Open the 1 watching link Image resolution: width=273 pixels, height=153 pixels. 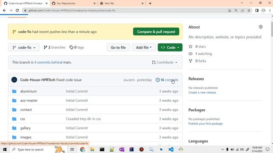pyautogui.click(x=200, y=54)
